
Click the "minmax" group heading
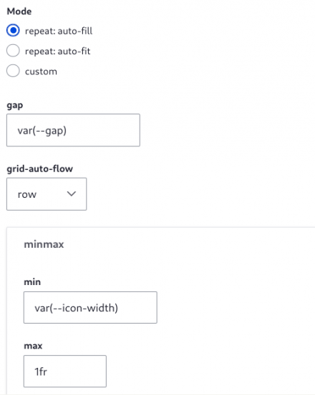click(x=44, y=244)
